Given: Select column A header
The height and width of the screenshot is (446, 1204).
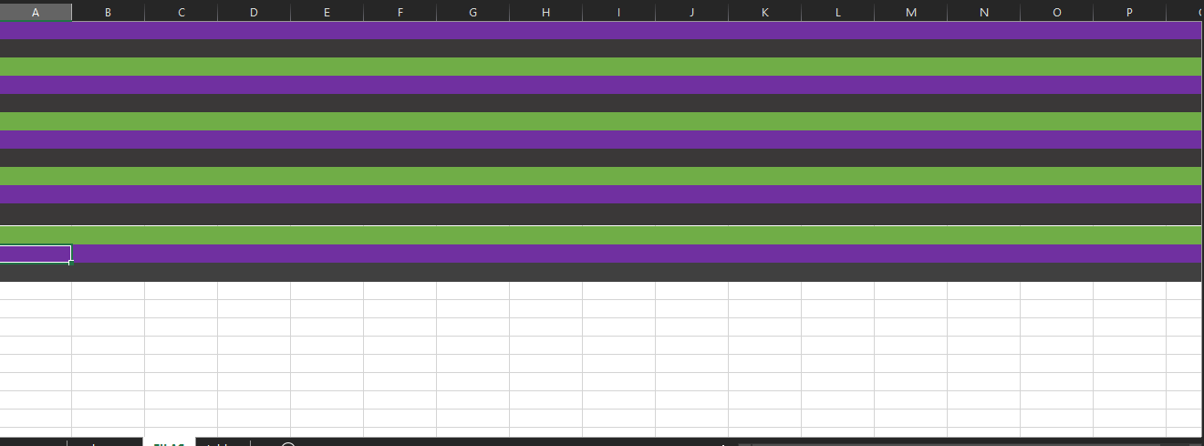Looking at the screenshot, I should pyautogui.click(x=36, y=12).
